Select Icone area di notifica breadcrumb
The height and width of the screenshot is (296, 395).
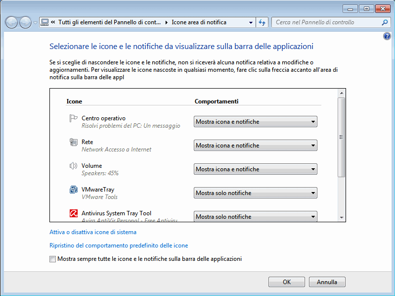(199, 22)
